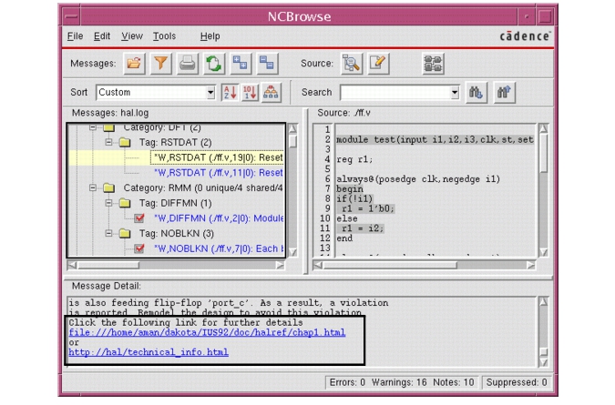Select the RSTDAT ff.v,19 warning message
The width and height of the screenshot is (615, 405).
pyautogui.click(x=217, y=157)
